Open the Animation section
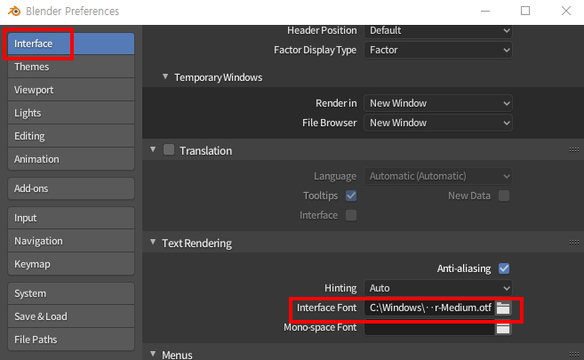584x360 pixels. click(71, 159)
